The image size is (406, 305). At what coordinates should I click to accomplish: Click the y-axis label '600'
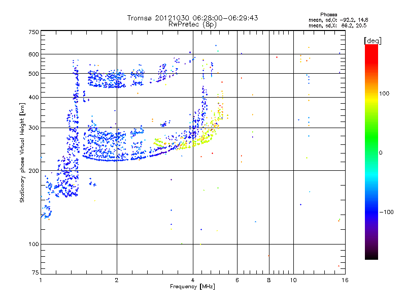pyautogui.click(x=33, y=54)
